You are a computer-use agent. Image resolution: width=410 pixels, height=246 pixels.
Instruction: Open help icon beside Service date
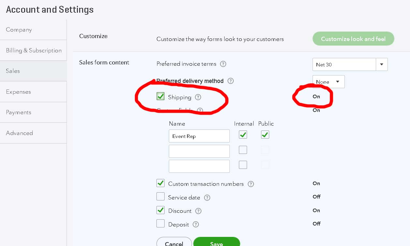[x=207, y=198]
